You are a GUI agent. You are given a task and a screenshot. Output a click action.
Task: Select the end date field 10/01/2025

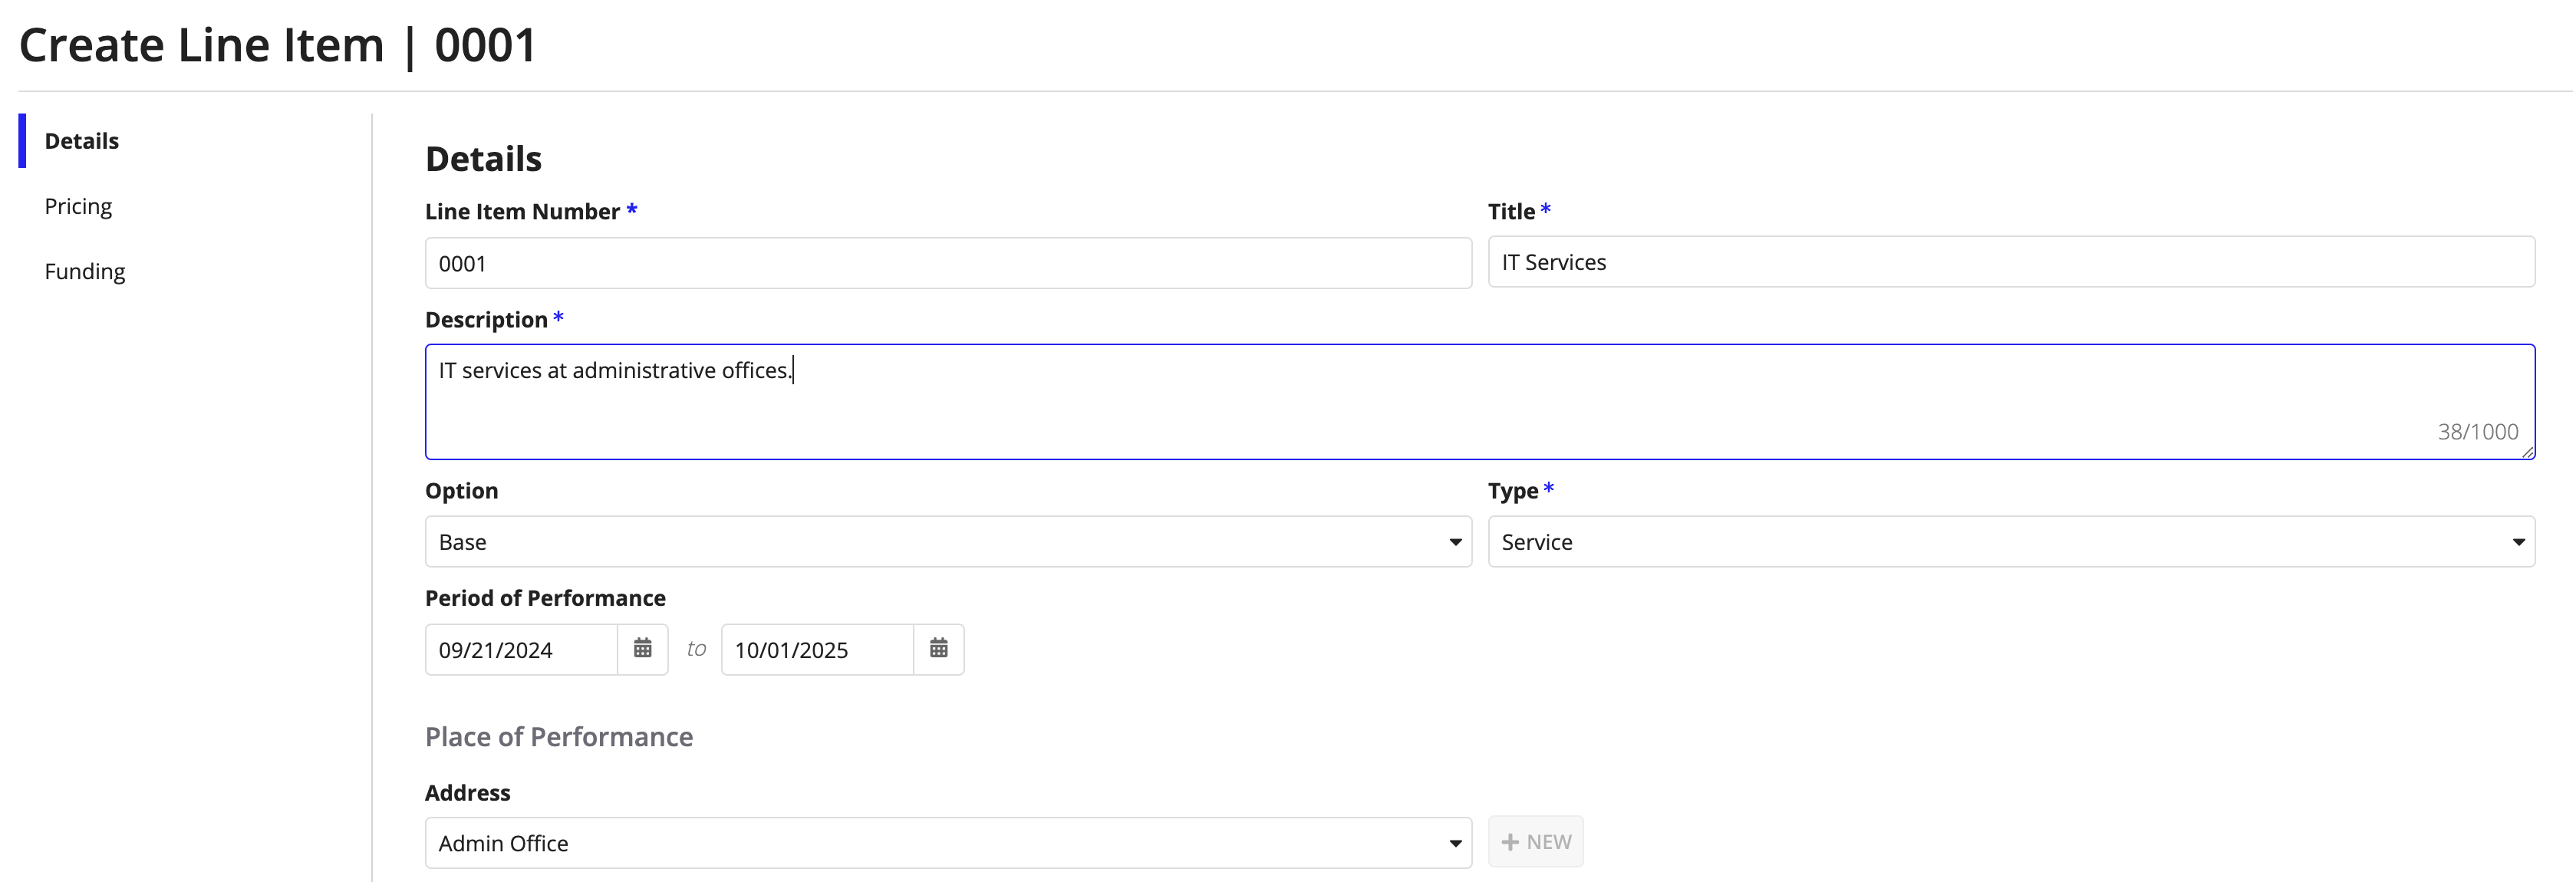pos(817,650)
